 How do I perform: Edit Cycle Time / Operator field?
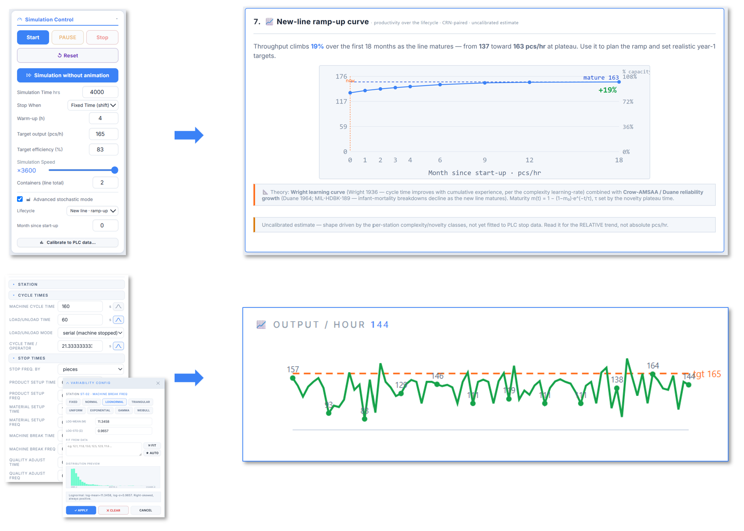(x=80, y=346)
